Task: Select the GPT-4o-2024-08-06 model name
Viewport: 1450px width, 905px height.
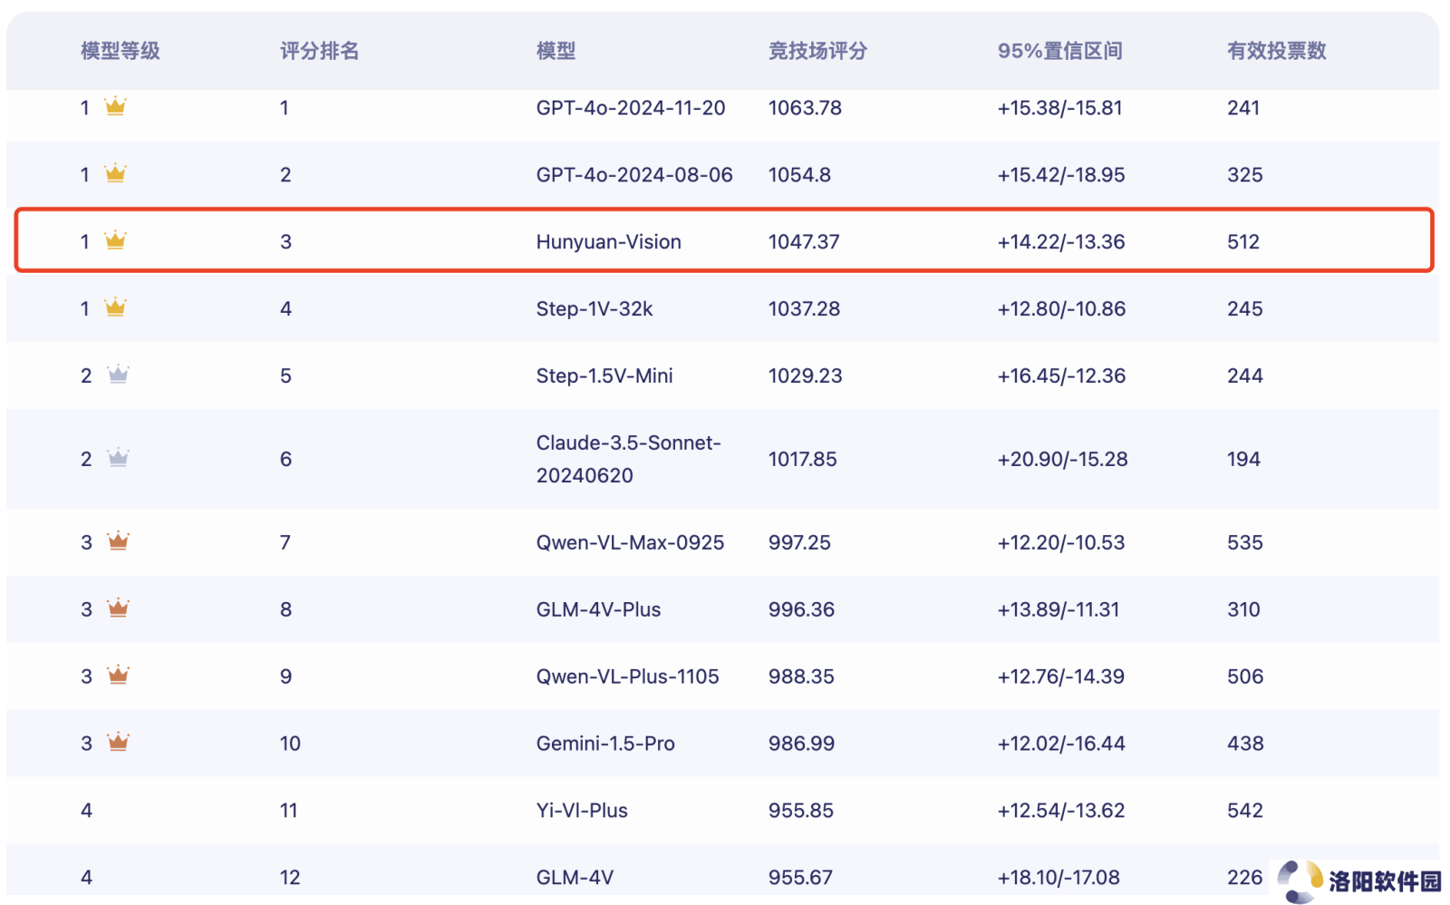Action: 634,175
